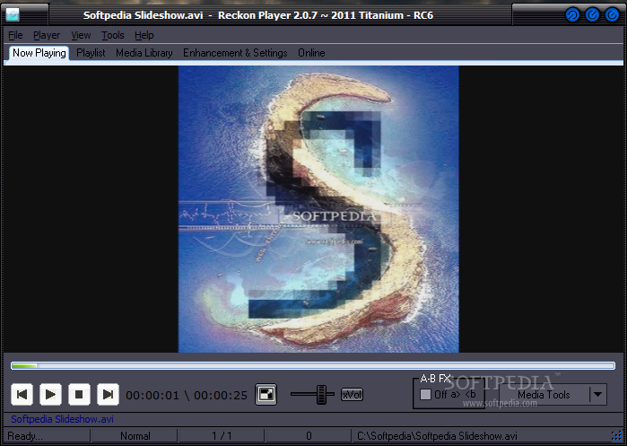Click the resize grip icon in status bar
This screenshot has width=627, height=446.
[617, 435]
